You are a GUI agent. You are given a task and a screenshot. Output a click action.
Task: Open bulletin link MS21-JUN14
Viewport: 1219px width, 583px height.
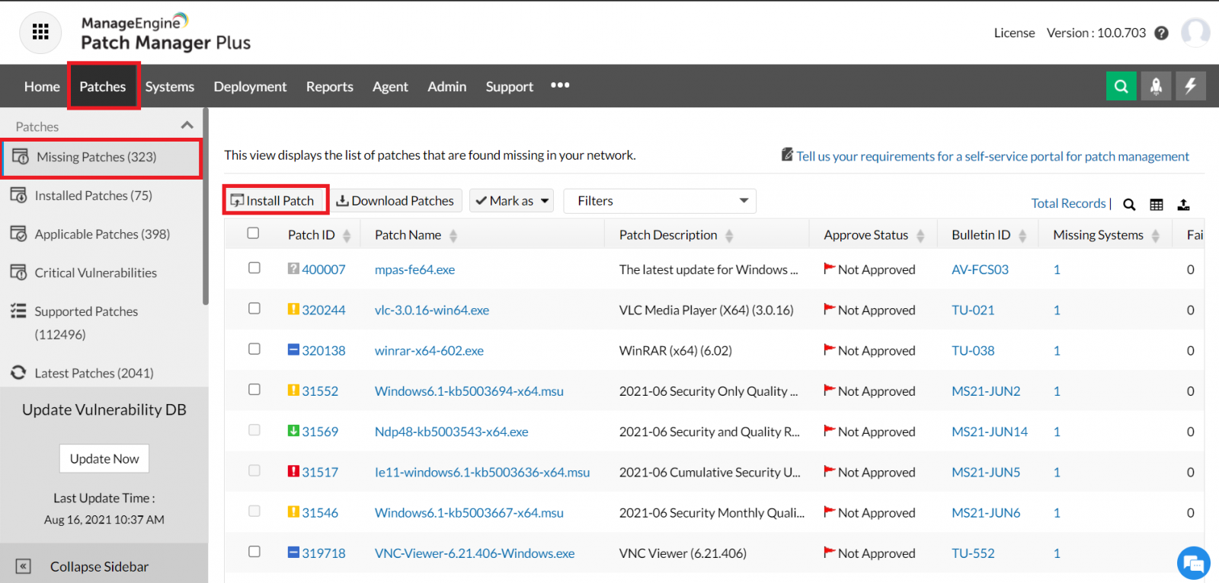[990, 432]
